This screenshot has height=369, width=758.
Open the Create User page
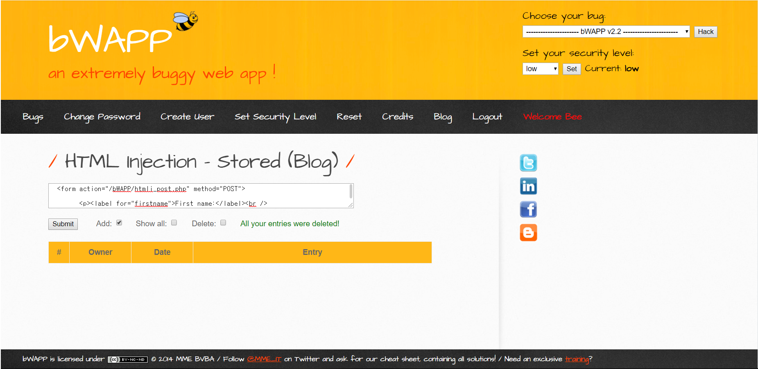click(187, 117)
